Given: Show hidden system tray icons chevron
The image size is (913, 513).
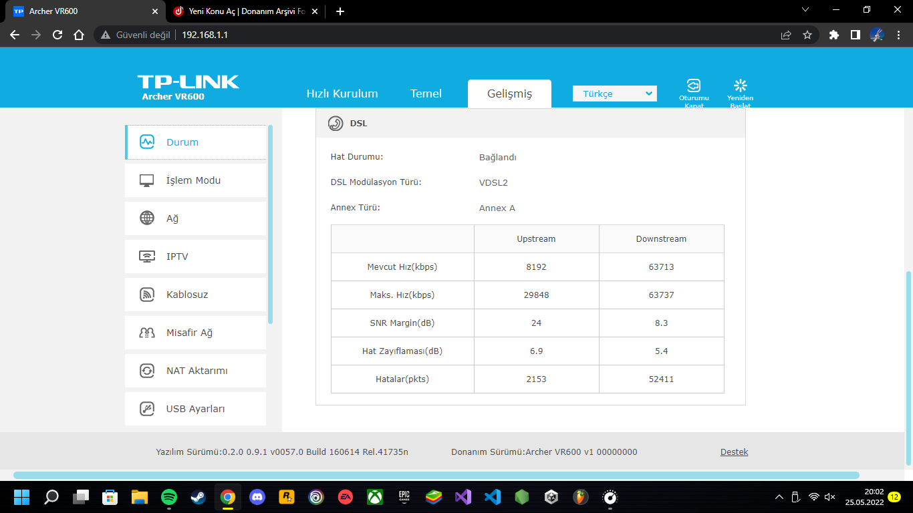Looking at the screenshot, I should [x=779, y=497].
